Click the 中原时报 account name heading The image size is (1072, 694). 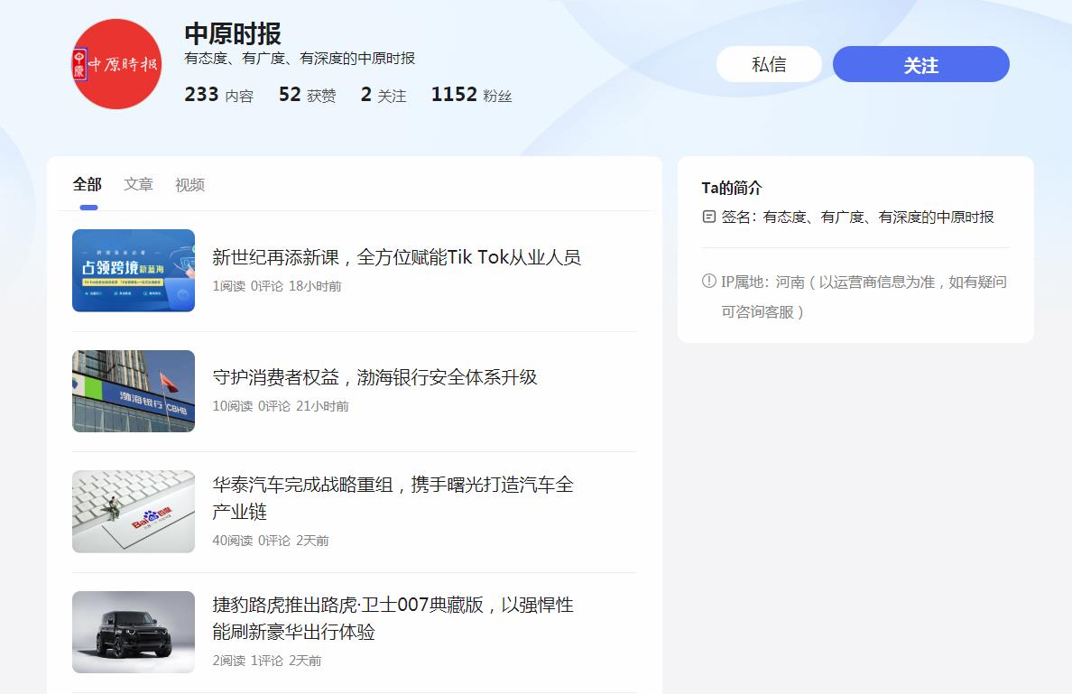pyautogui.click(x=233, y=33)
